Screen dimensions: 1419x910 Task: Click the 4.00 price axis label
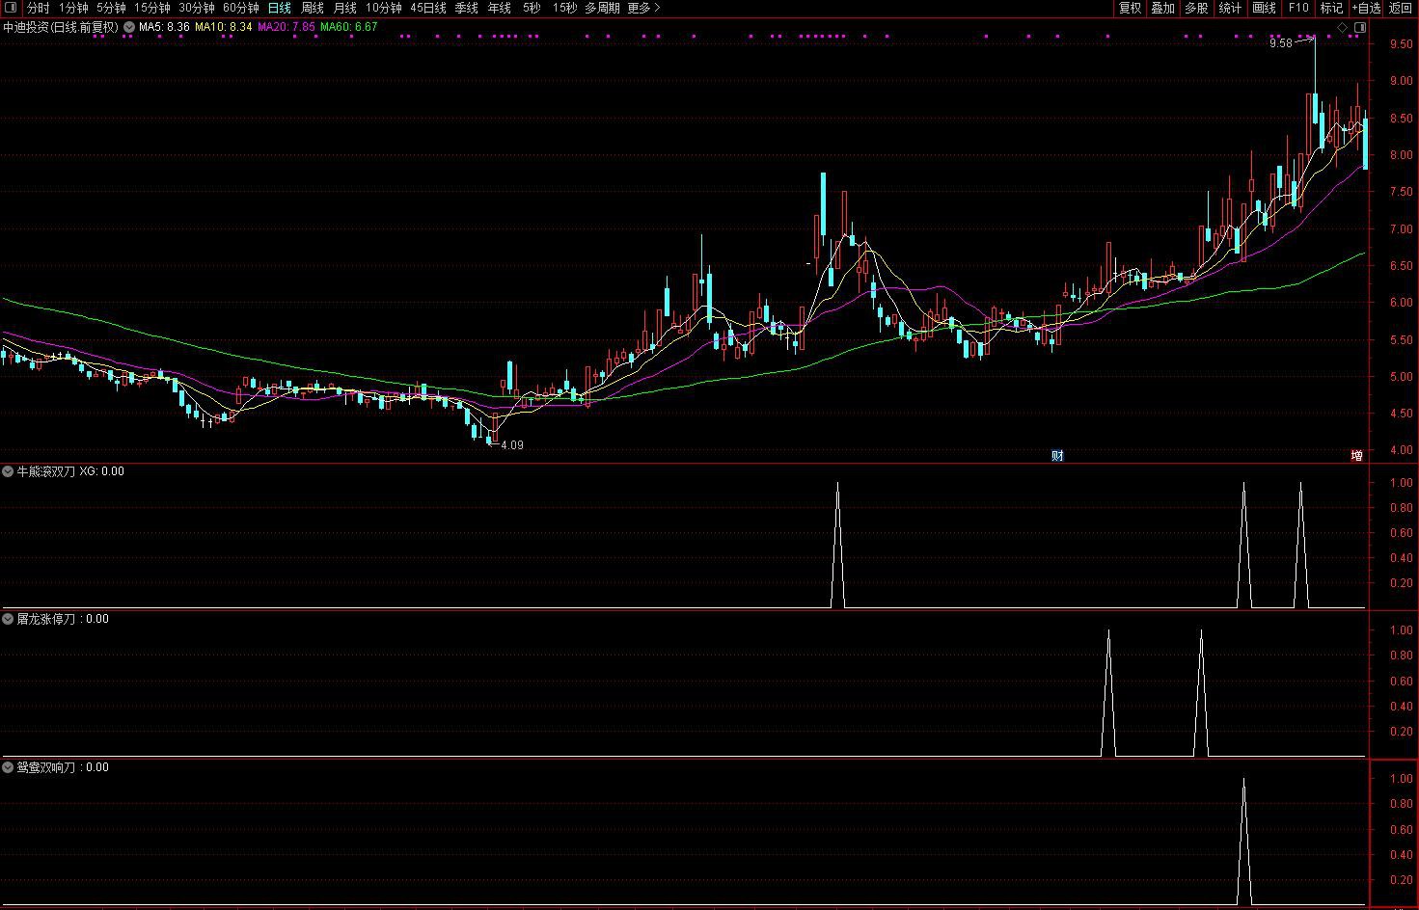click(1401, 450)
